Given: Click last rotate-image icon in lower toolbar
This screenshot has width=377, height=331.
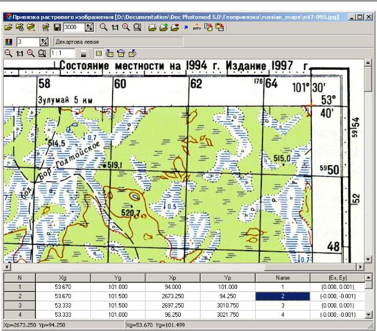Looking at the screenshot, I should (x=132, y=53).
